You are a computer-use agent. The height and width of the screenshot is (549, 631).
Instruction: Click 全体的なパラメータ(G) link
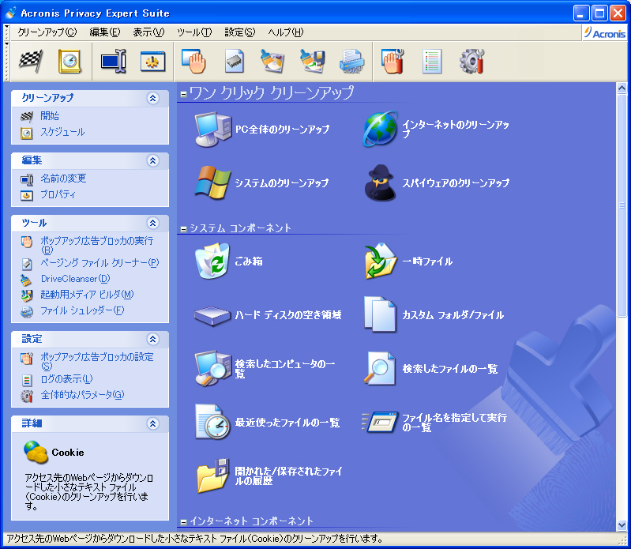point(82,395)
